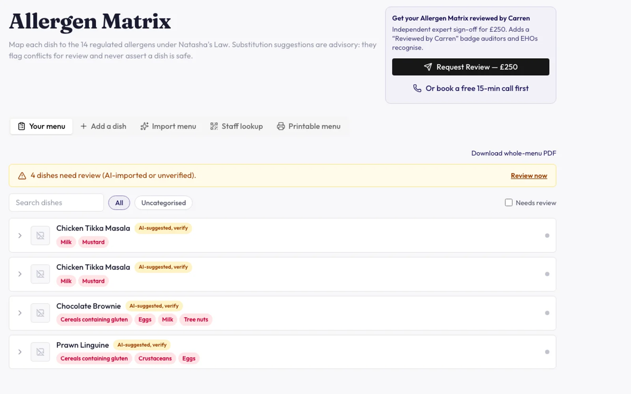Click the clipboard icon in Your menu tab
This screenshot has height=394, width=631.
tap(22, 126)
